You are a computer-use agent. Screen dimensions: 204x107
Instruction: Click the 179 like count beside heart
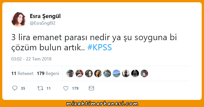click(75, 88)
